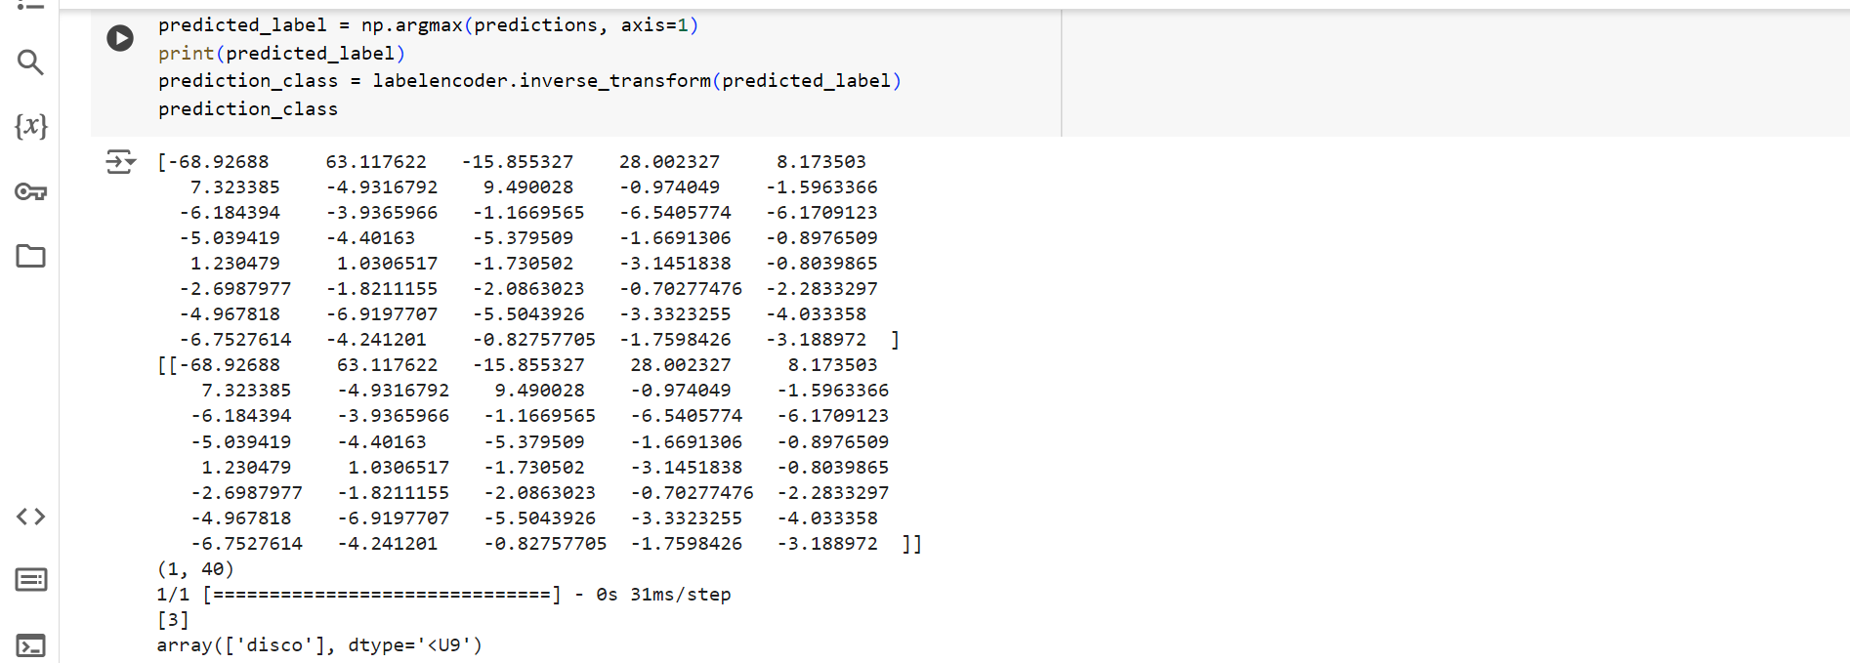
Task: Open the table of contents panel
Action: point(30,5)
